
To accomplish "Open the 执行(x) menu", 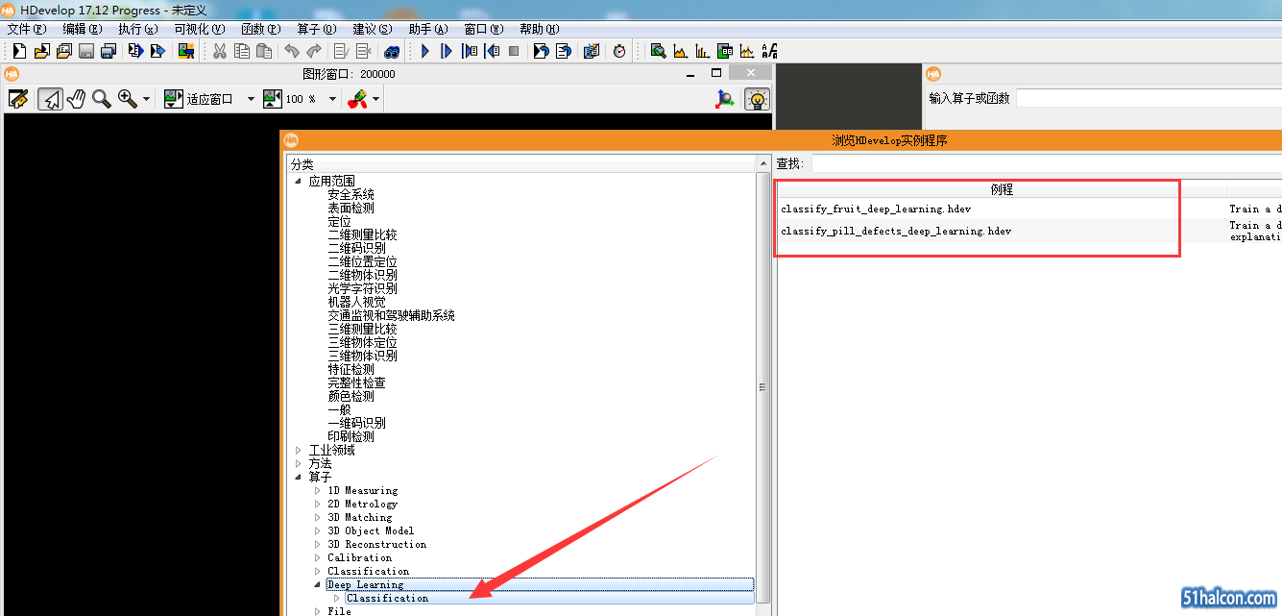I will [137, 29].
